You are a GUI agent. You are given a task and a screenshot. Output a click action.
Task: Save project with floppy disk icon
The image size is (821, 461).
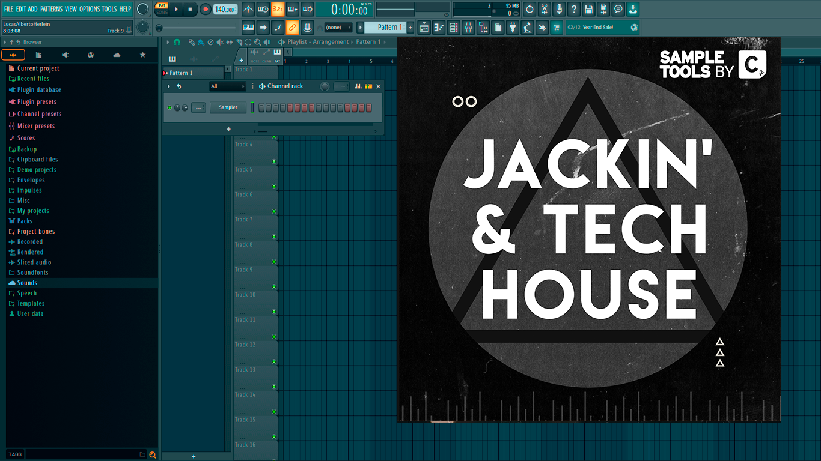(588, 9)
